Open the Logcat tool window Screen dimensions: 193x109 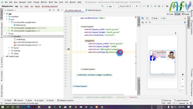click(x=39, y=100)
